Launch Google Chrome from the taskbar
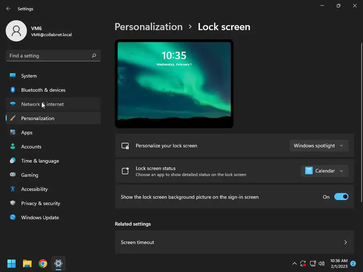The width and height of the screenshot is (363, 272). tap(43, 263)
